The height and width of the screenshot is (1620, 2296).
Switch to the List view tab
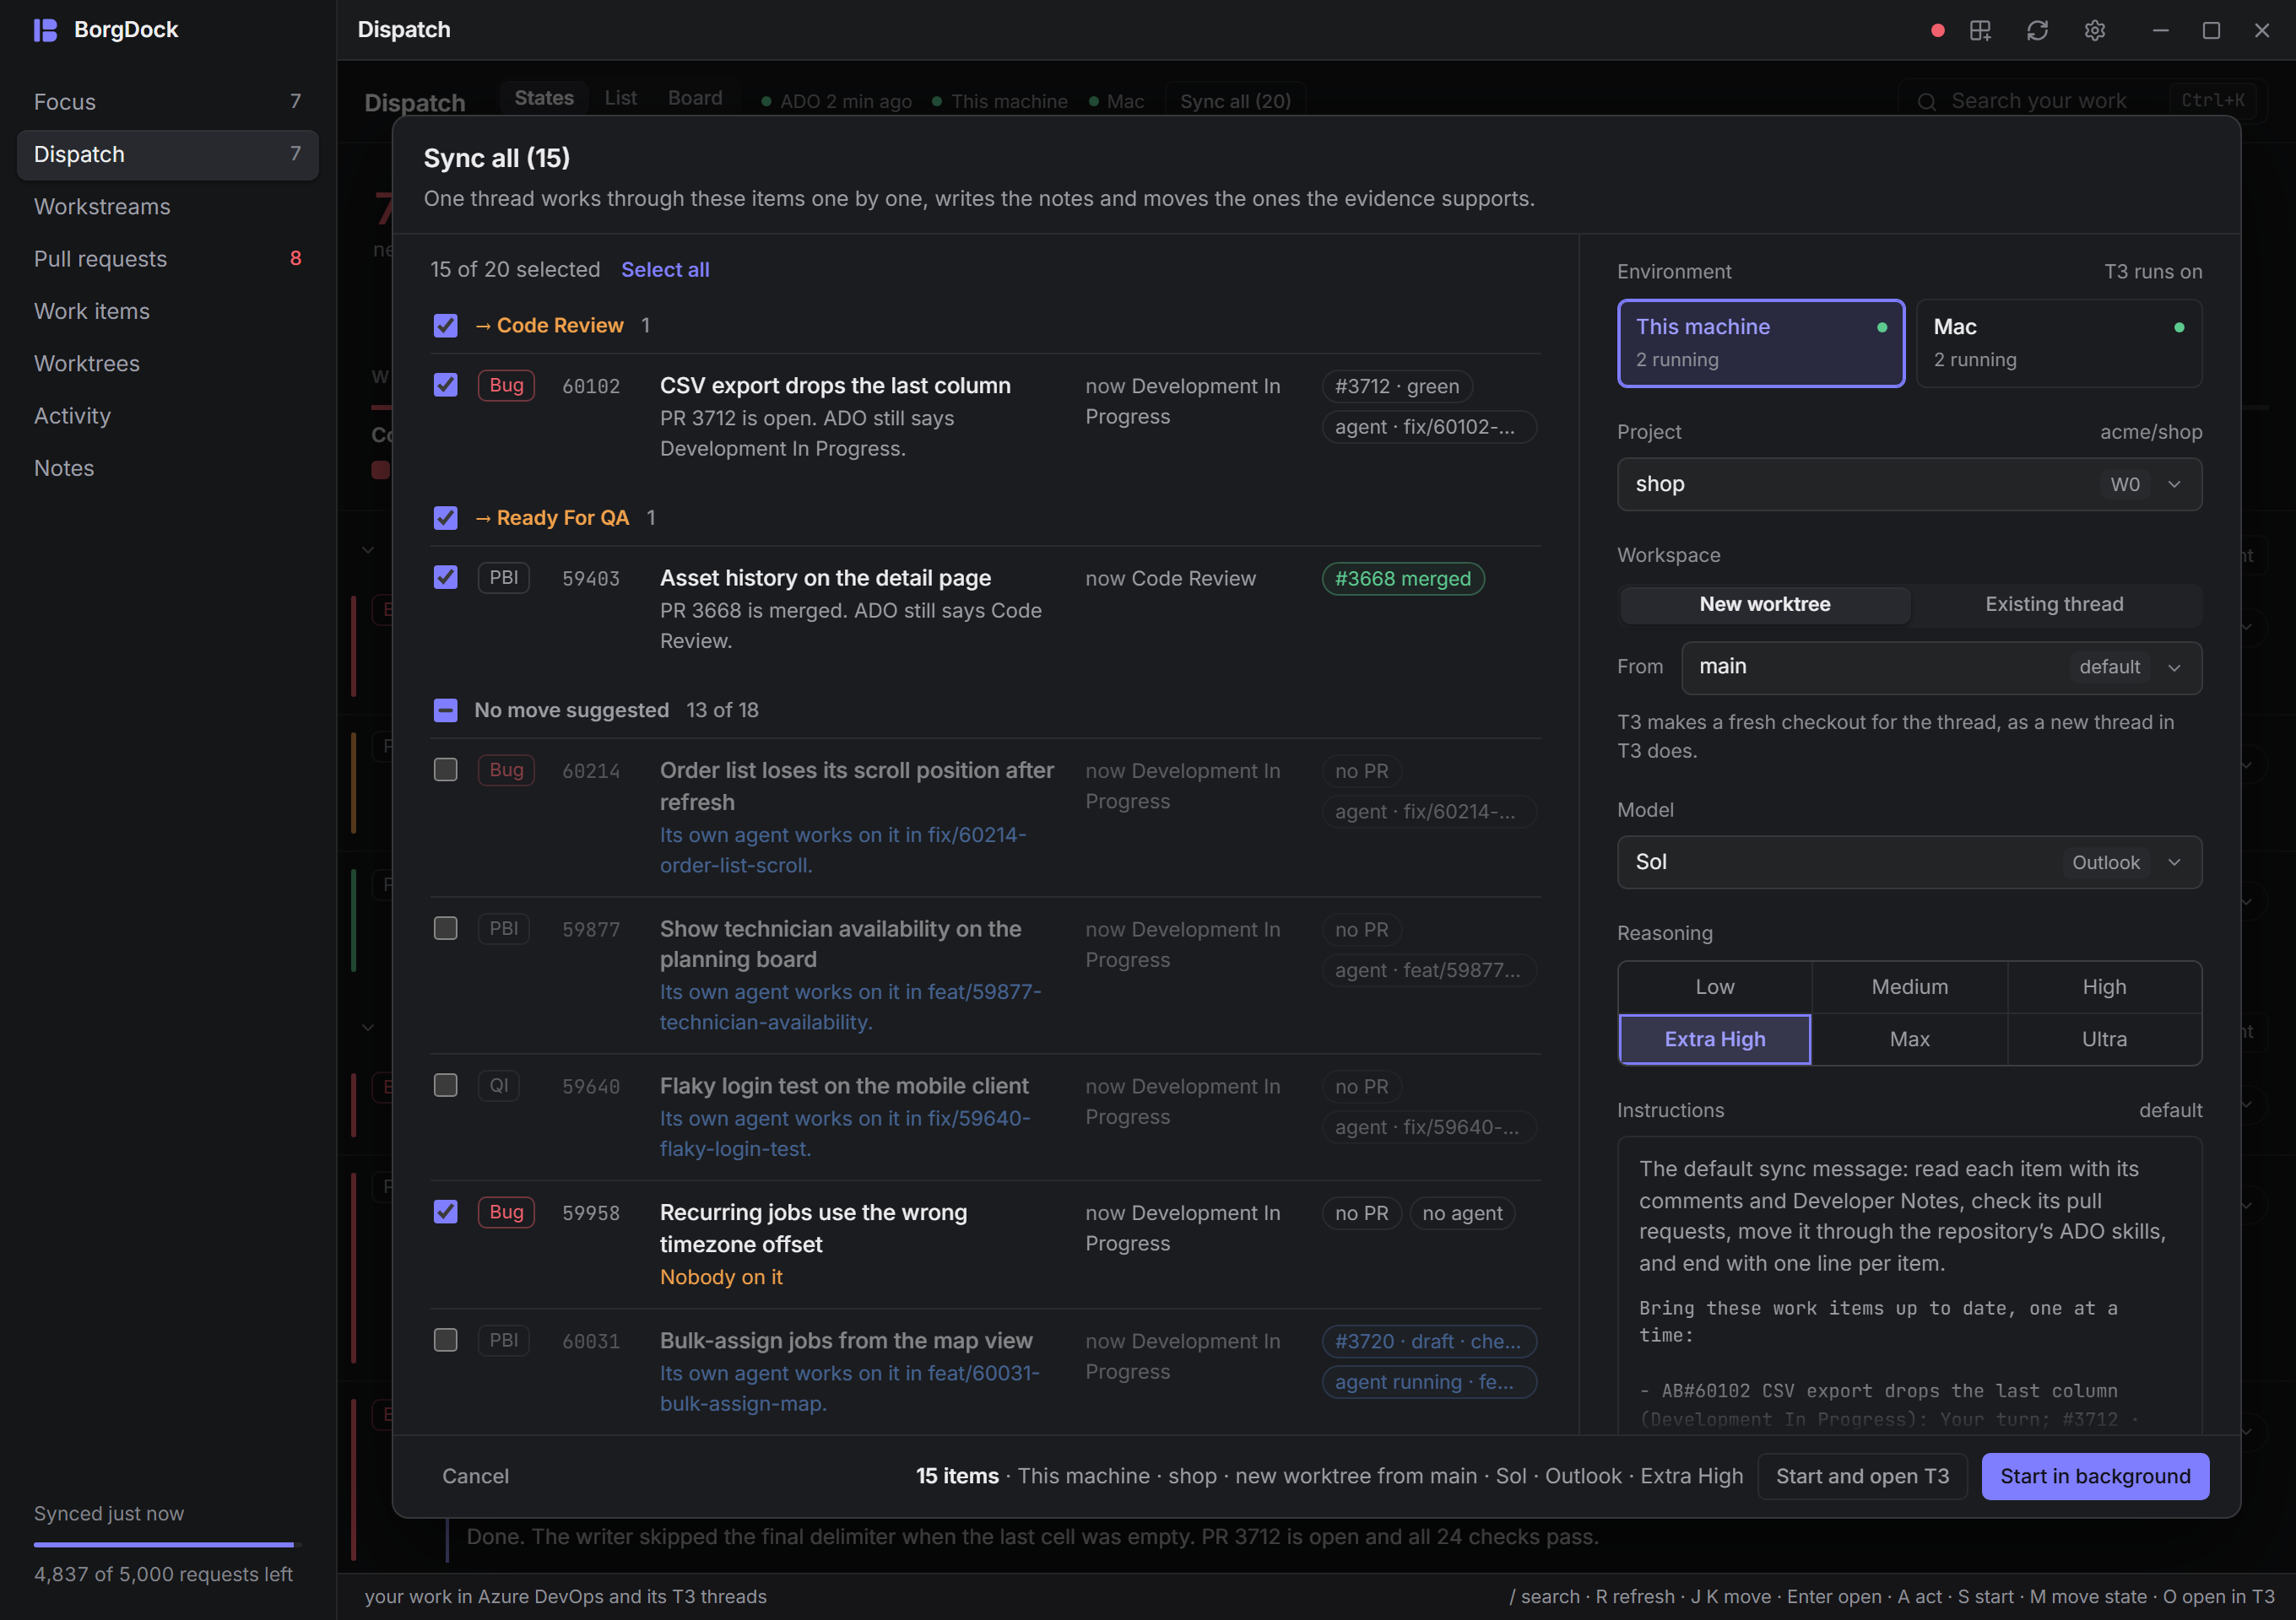620,98
